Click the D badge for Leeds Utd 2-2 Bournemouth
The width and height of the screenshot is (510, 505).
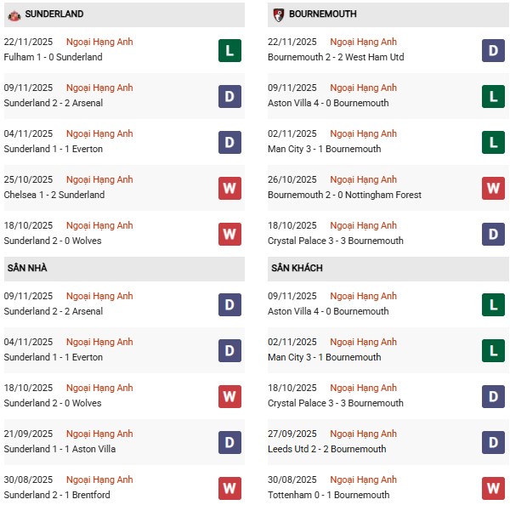[x=493, y=442]
